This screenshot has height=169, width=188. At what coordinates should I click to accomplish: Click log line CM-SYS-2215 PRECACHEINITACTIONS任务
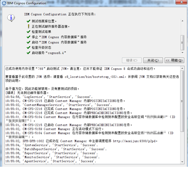[x=69, y=125]
